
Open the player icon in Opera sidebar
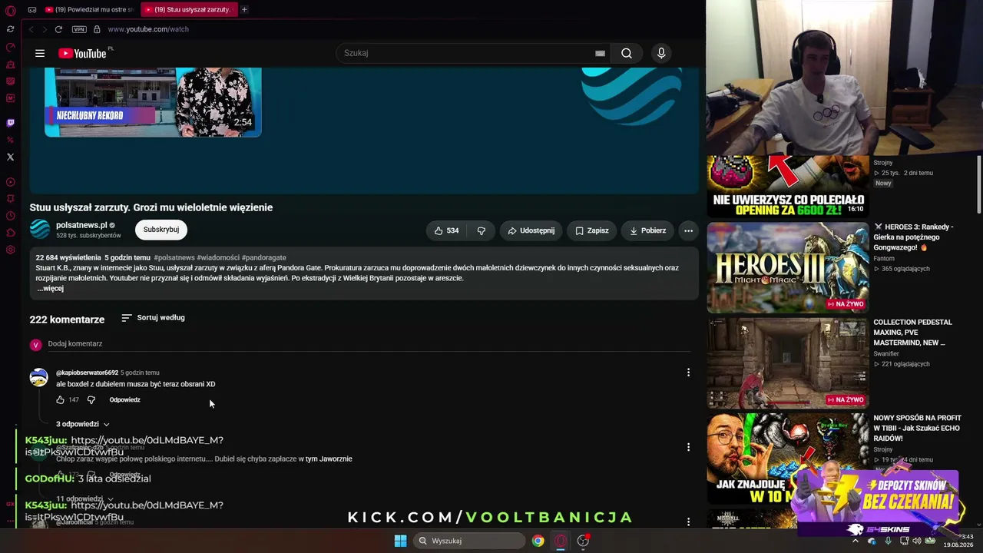10,182
